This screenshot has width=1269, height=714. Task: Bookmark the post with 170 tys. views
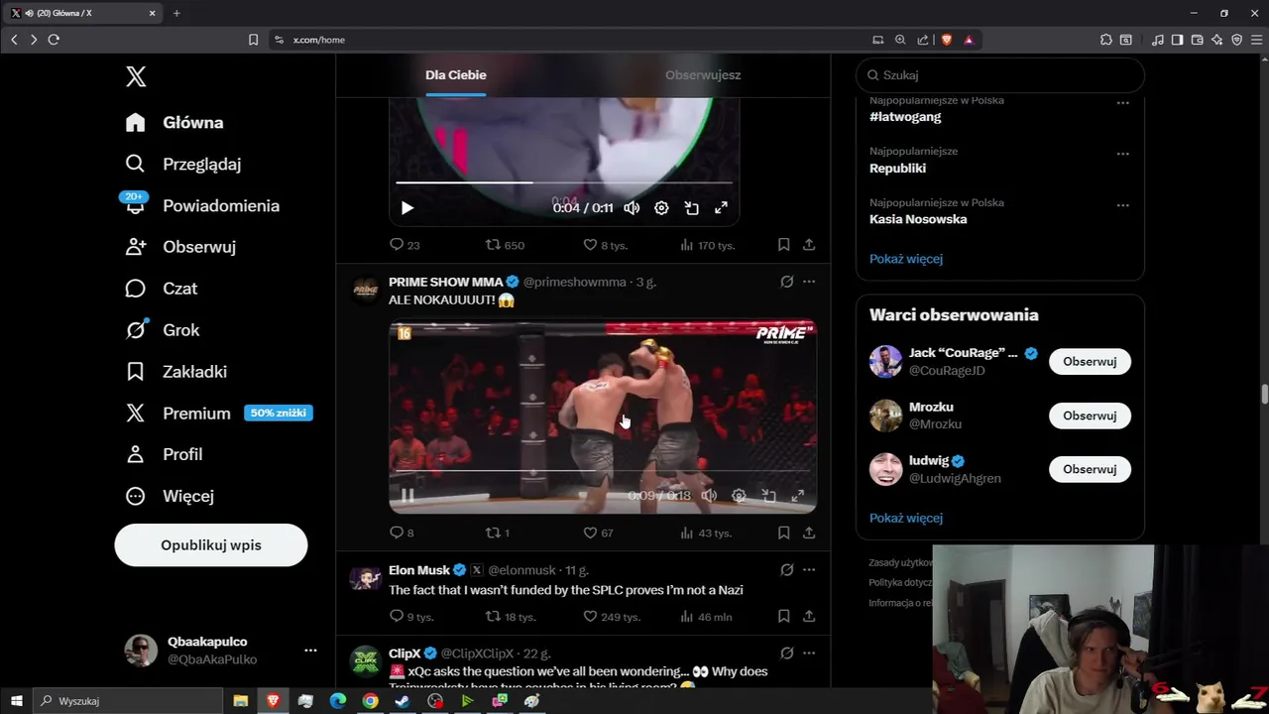[783, 245]
